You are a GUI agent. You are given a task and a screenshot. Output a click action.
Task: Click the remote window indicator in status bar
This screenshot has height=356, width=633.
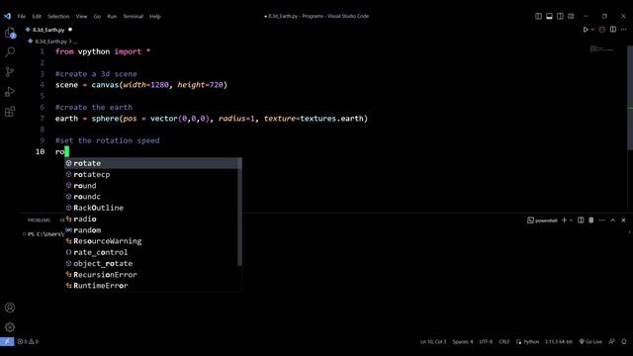7,341
